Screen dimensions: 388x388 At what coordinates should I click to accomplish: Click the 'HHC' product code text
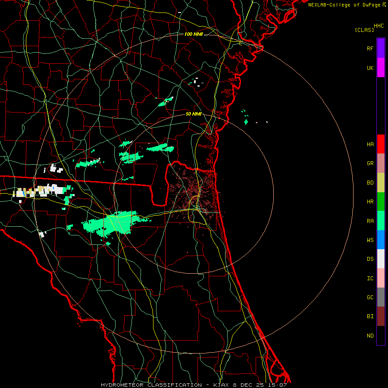379,26
